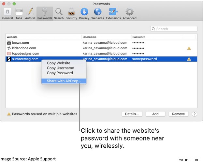Select the topodesigns.com row
This screenshot has width=203, height=163.
(x=101, y=53)
